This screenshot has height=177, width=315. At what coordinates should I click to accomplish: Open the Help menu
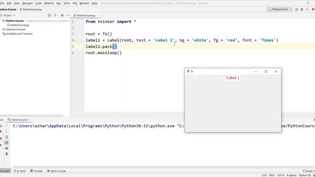click(94, 3)
